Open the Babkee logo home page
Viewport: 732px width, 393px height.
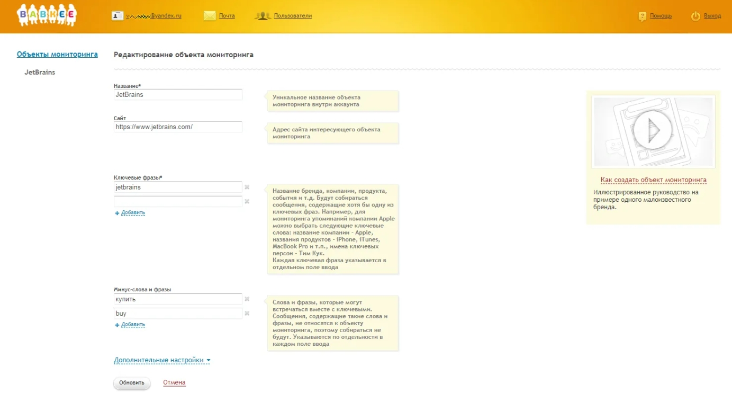47,15
